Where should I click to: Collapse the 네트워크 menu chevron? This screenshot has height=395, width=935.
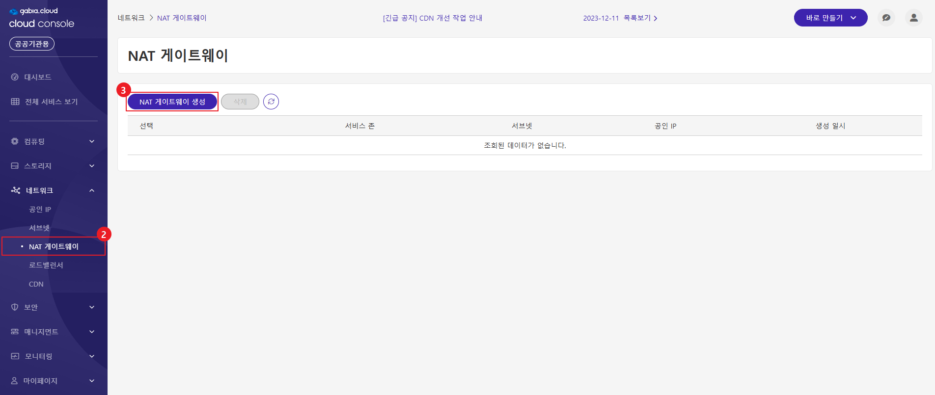click(x=92, y=190)
